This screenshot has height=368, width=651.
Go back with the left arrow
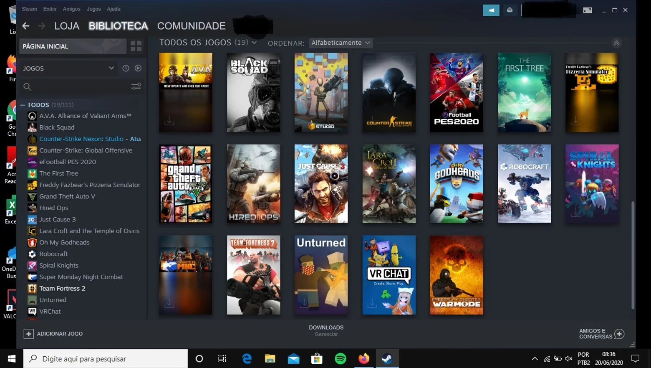pyautogui.click(x=26, y=26)
